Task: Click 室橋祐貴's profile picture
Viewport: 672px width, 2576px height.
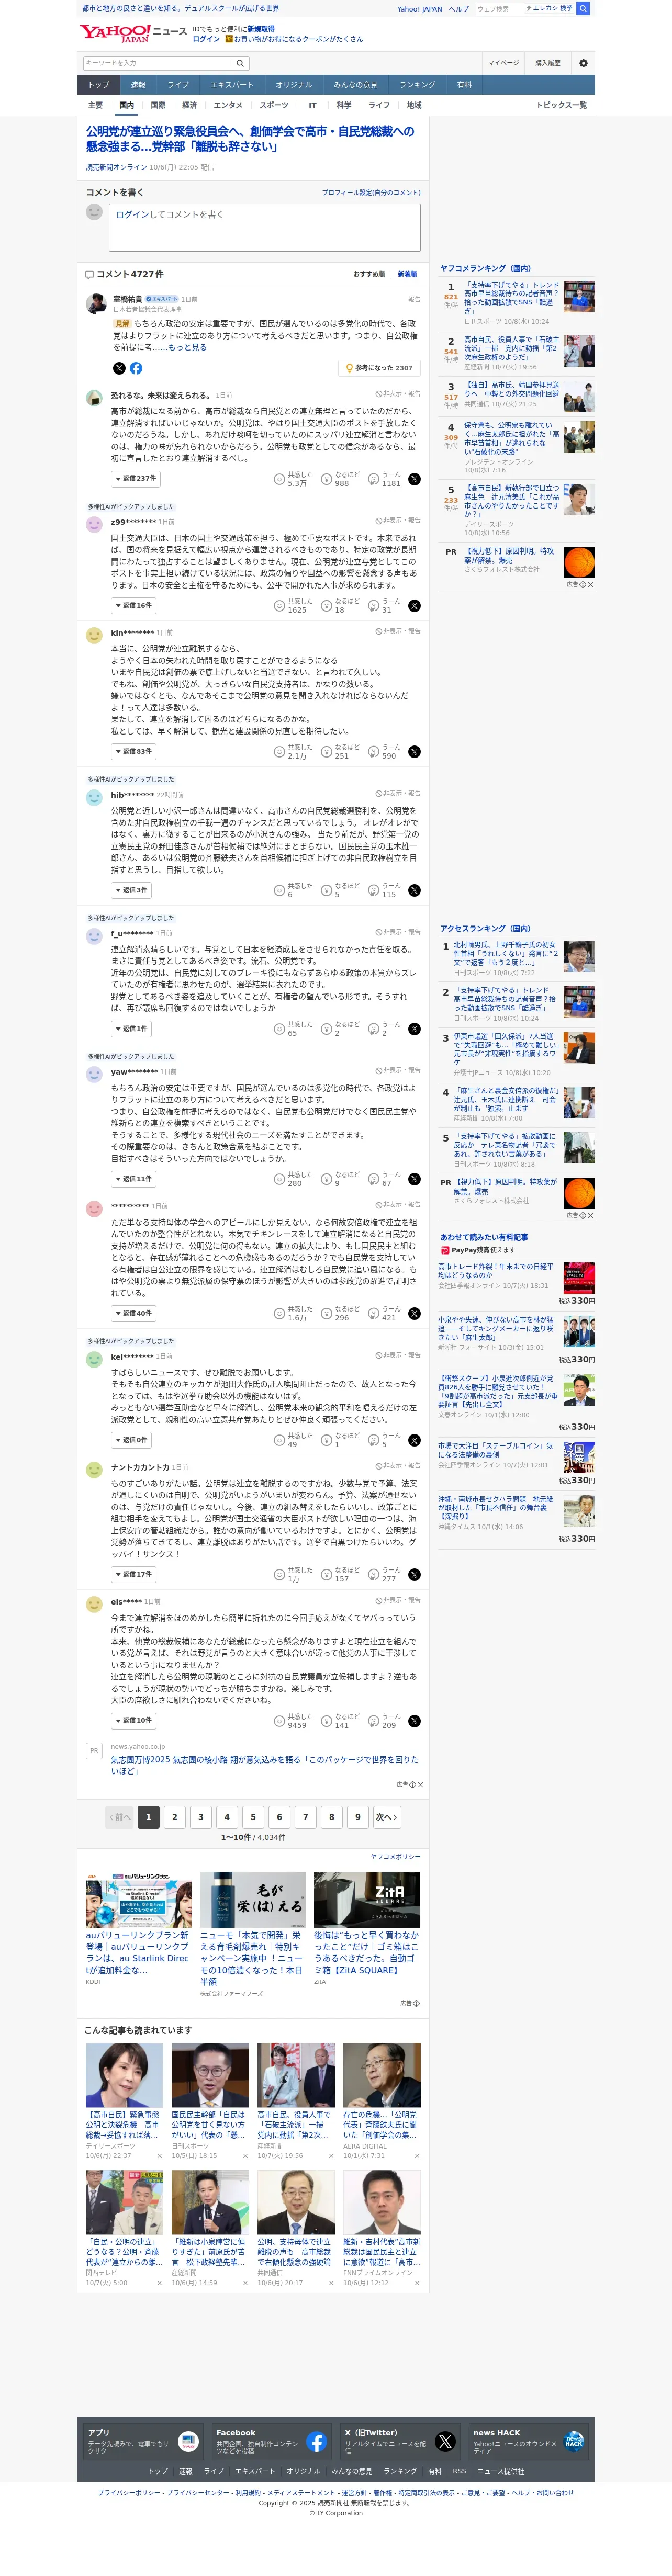Action: click(96, 303)
